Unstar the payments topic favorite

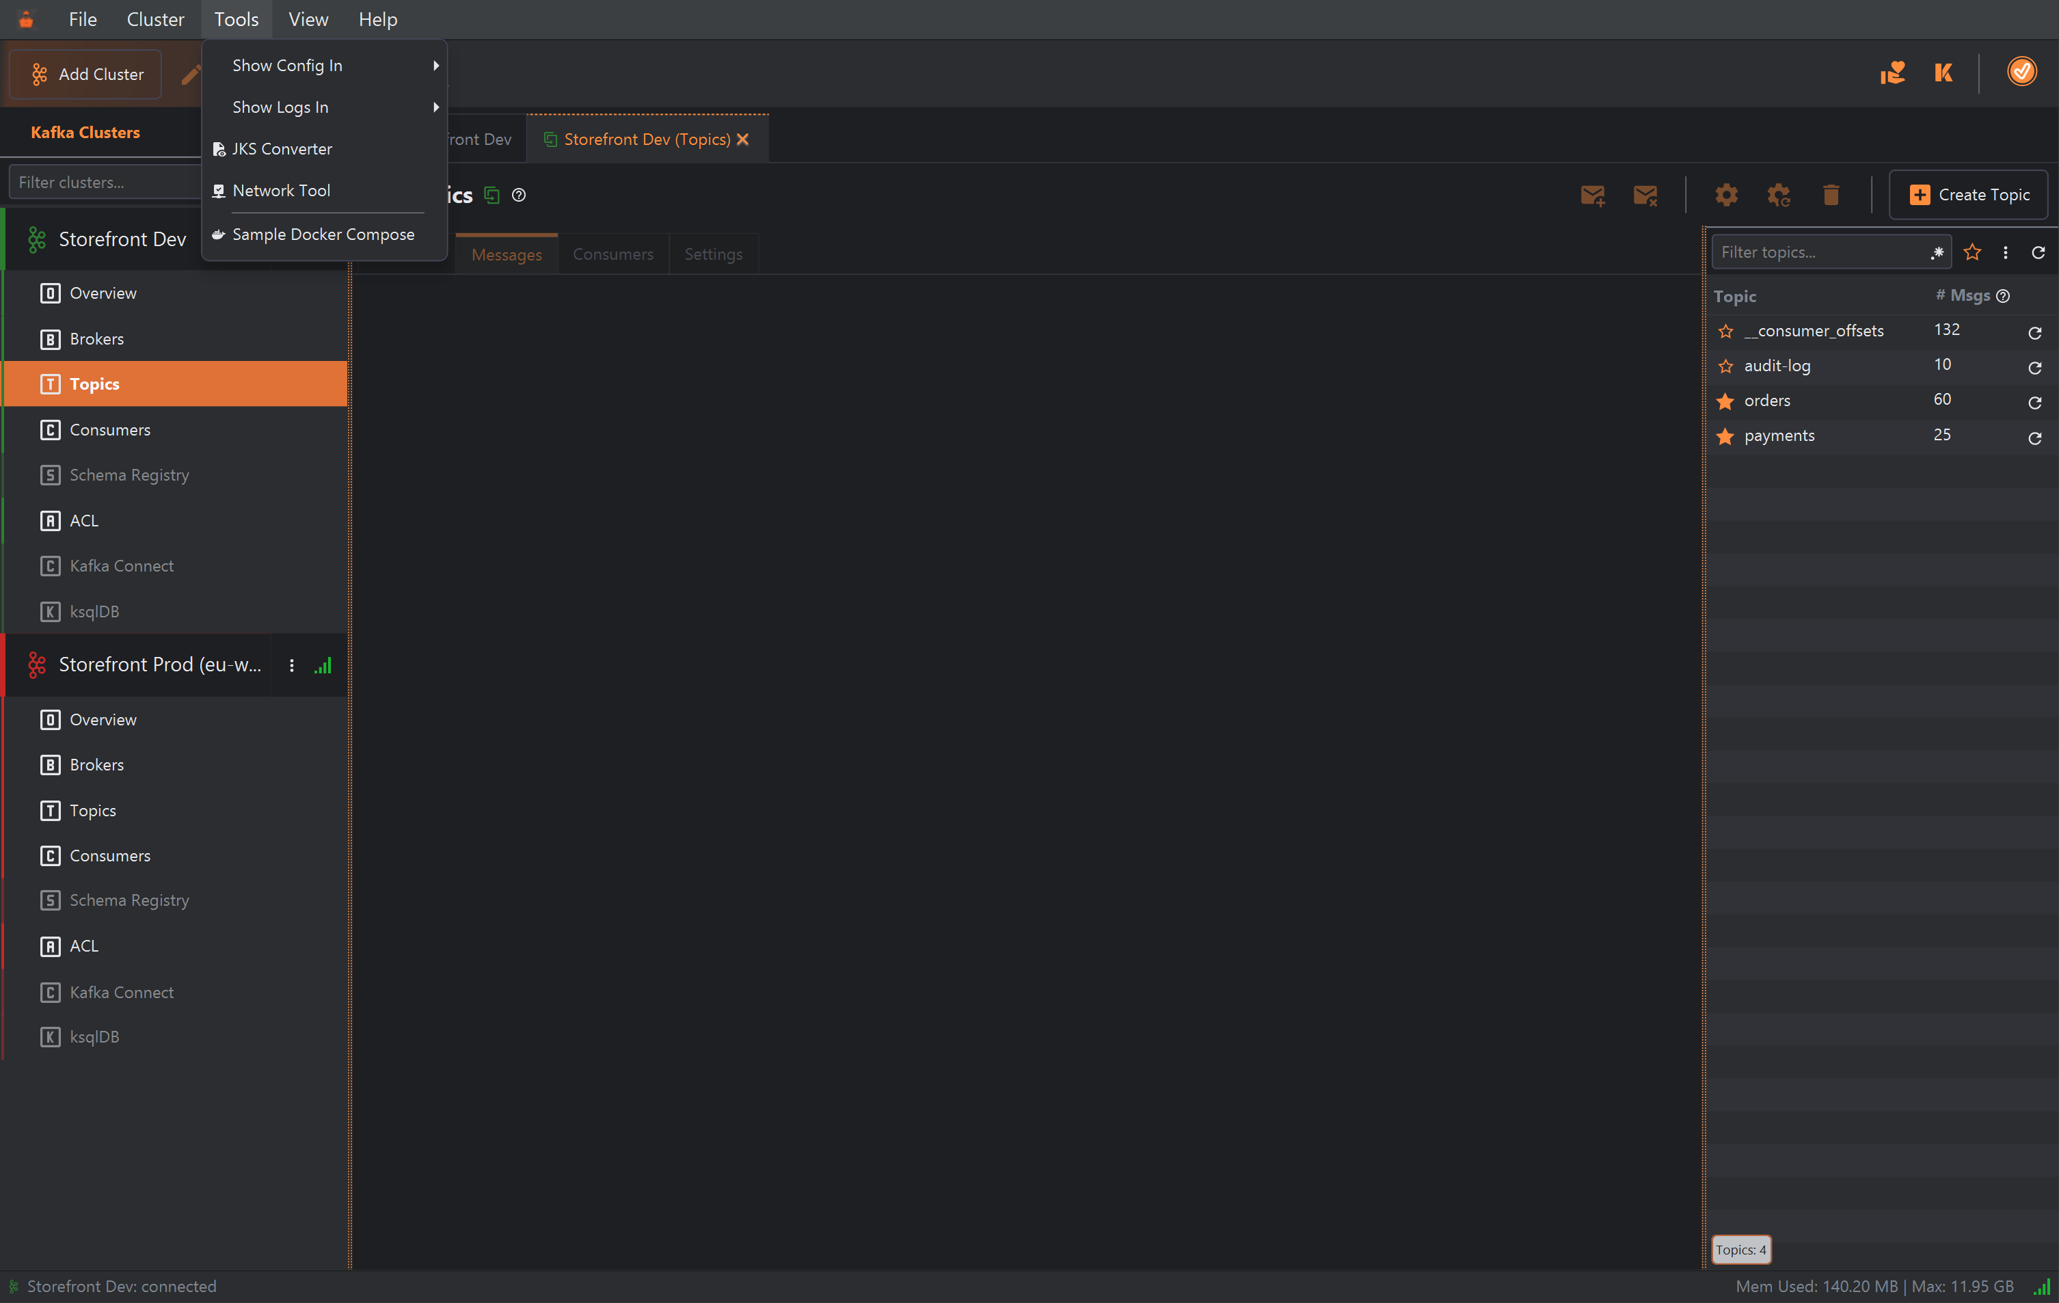[1725, 436]
